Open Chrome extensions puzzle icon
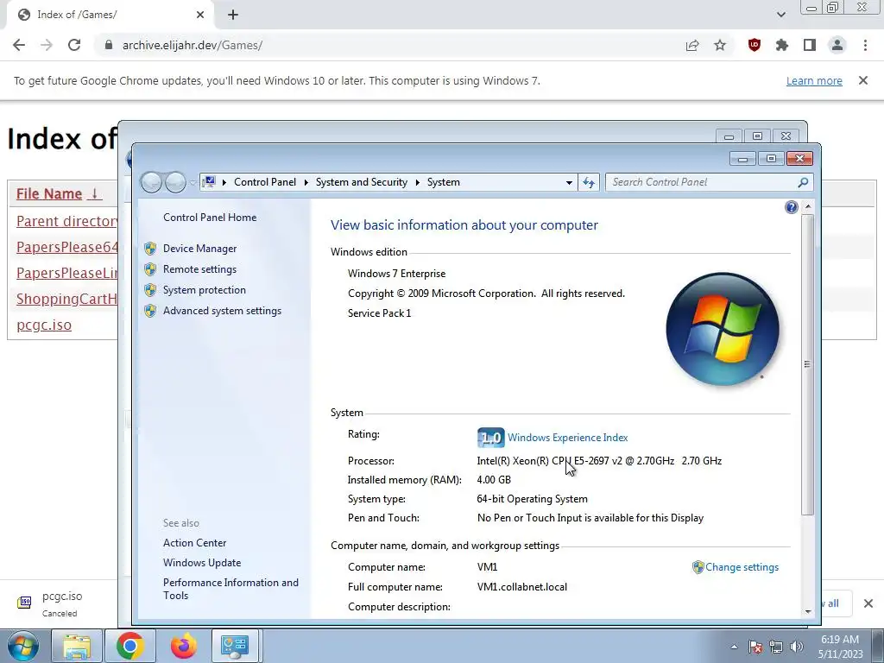884x663 pixels. [782, 45]
